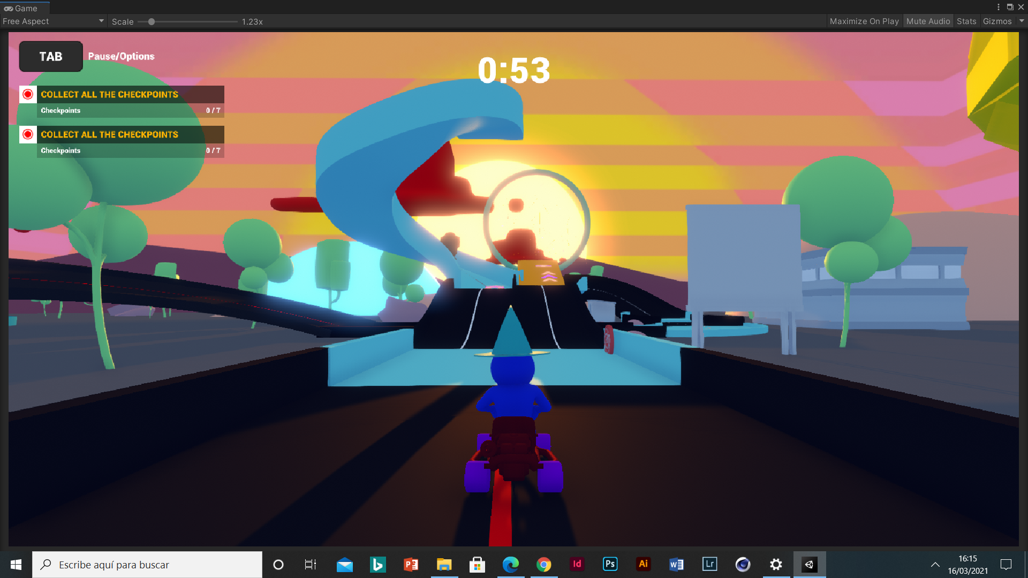Launch PowerPoint from the taskbar
Screen dimensions: 1028x578
(411, 564)
